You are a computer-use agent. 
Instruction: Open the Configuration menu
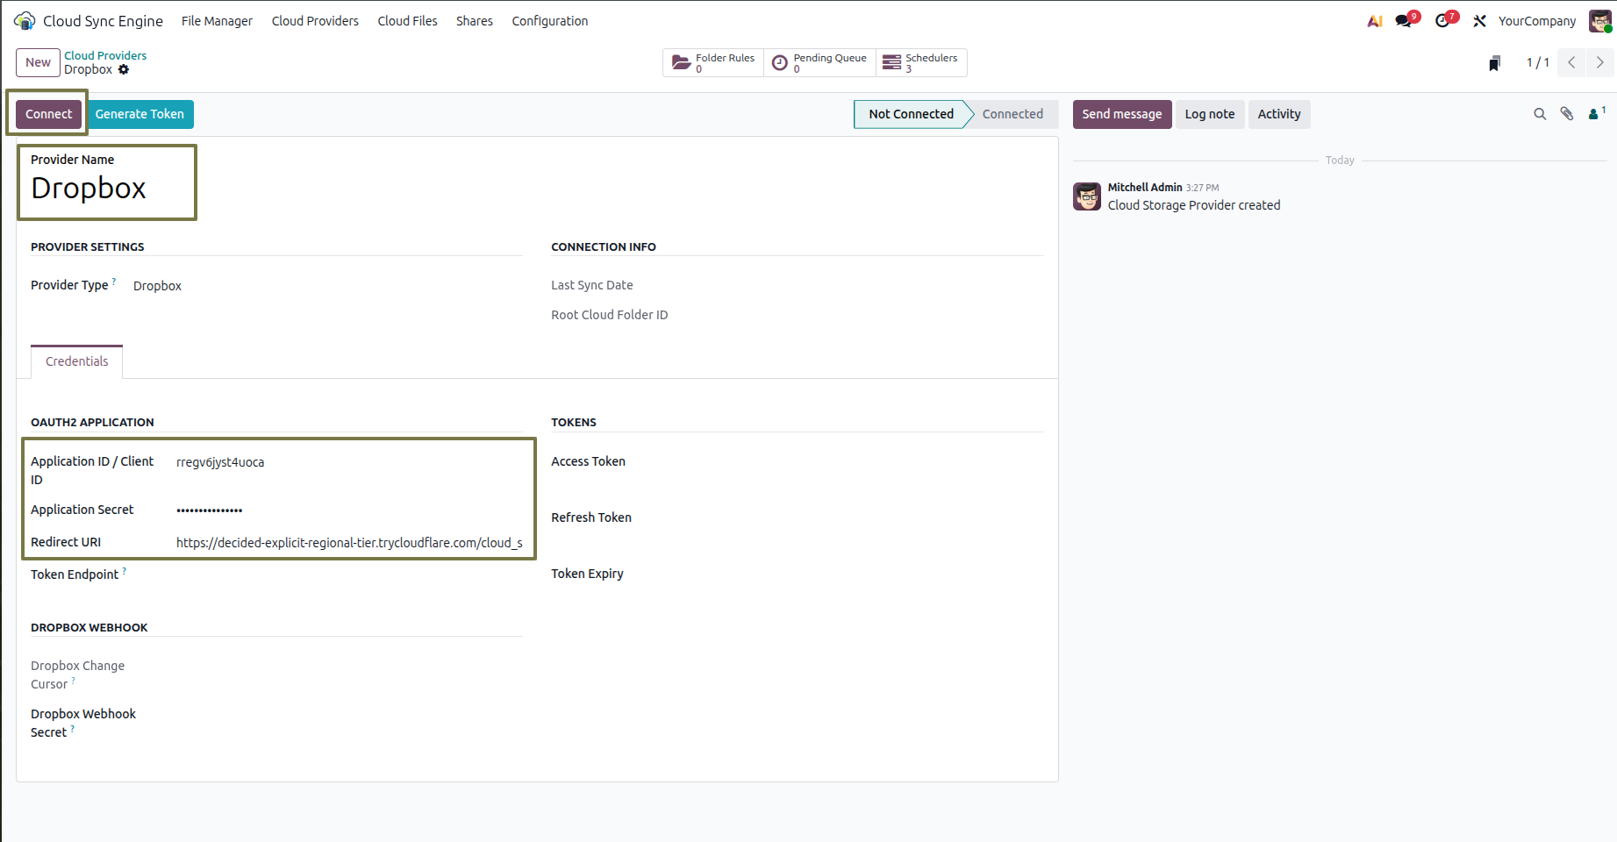coord(550,21)
